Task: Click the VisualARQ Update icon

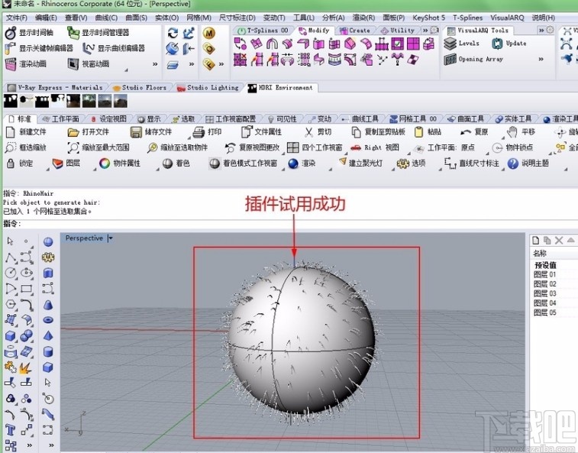Action: [x=497, y=44]
